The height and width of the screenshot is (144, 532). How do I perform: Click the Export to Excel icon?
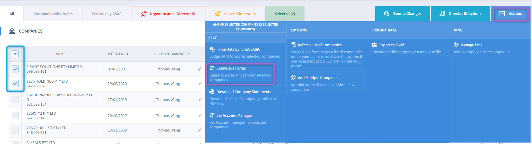click(x=375, y=45)
